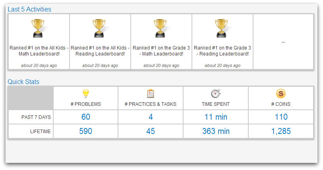Open past 7 days practices count 4
323x170 pixels.
[x=151, y=117]
